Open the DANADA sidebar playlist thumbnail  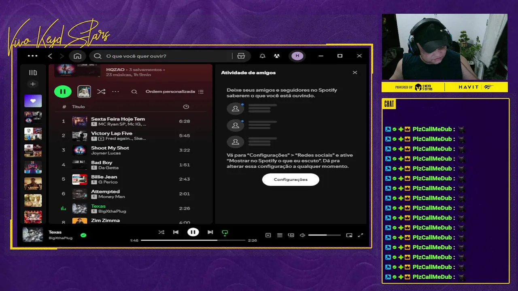click(33, 217)
